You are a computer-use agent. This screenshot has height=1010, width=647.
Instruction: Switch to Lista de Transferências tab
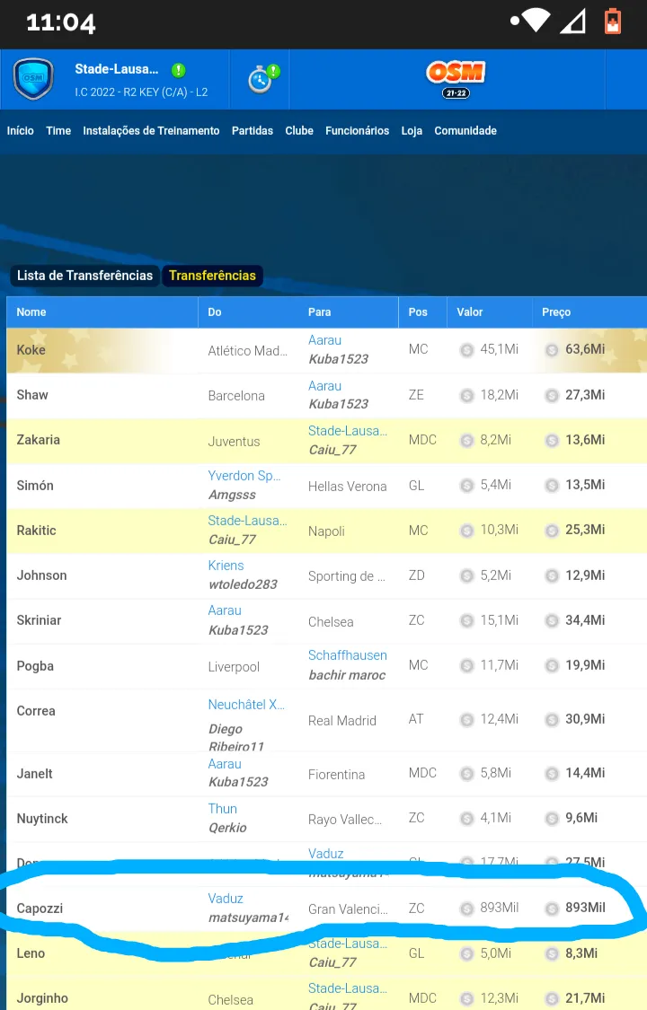84,276
